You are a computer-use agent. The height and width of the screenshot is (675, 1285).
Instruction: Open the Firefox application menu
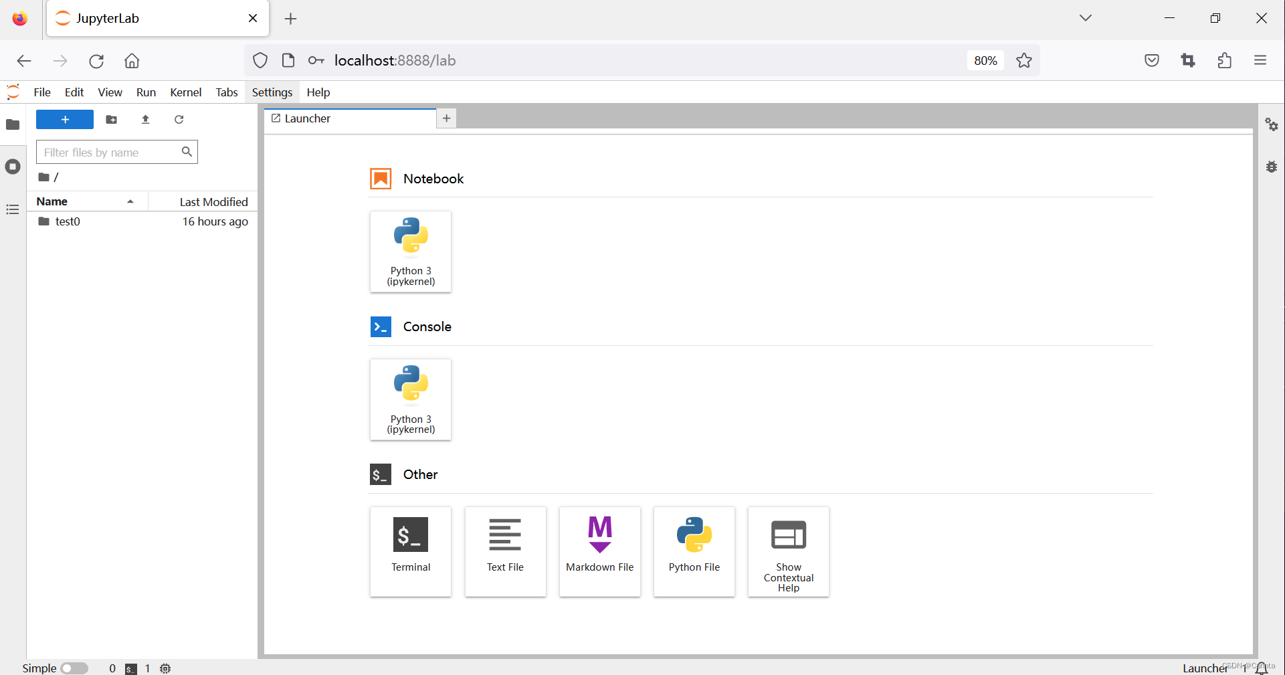click(1260, 60)
